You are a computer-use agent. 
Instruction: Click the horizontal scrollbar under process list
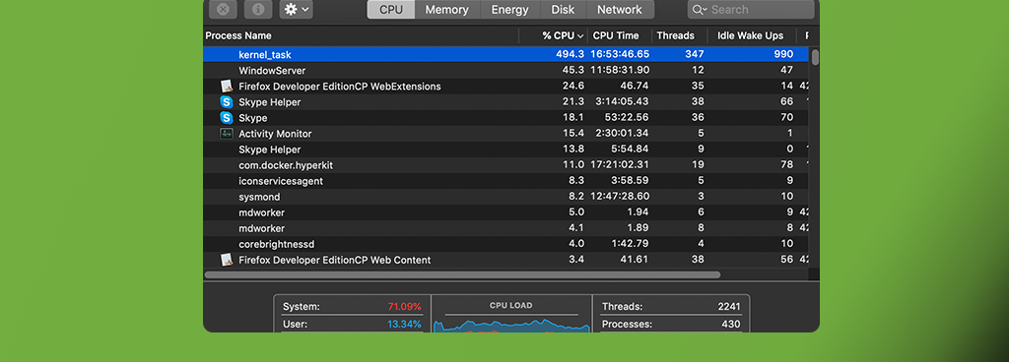click(x=463, y=274)
